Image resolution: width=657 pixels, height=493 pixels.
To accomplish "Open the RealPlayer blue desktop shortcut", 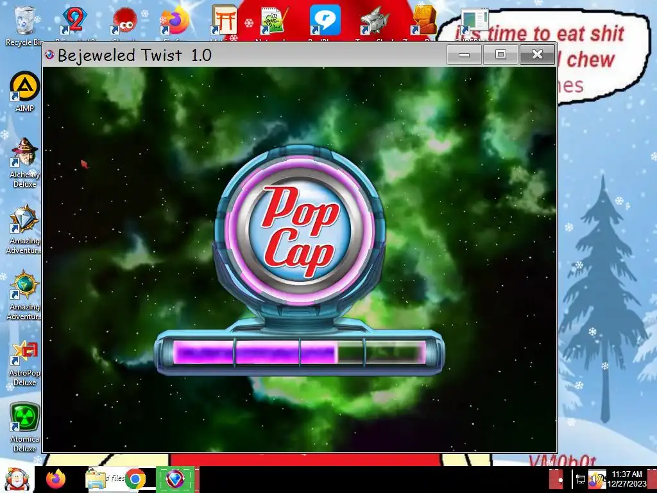I will tap(324, 21).
